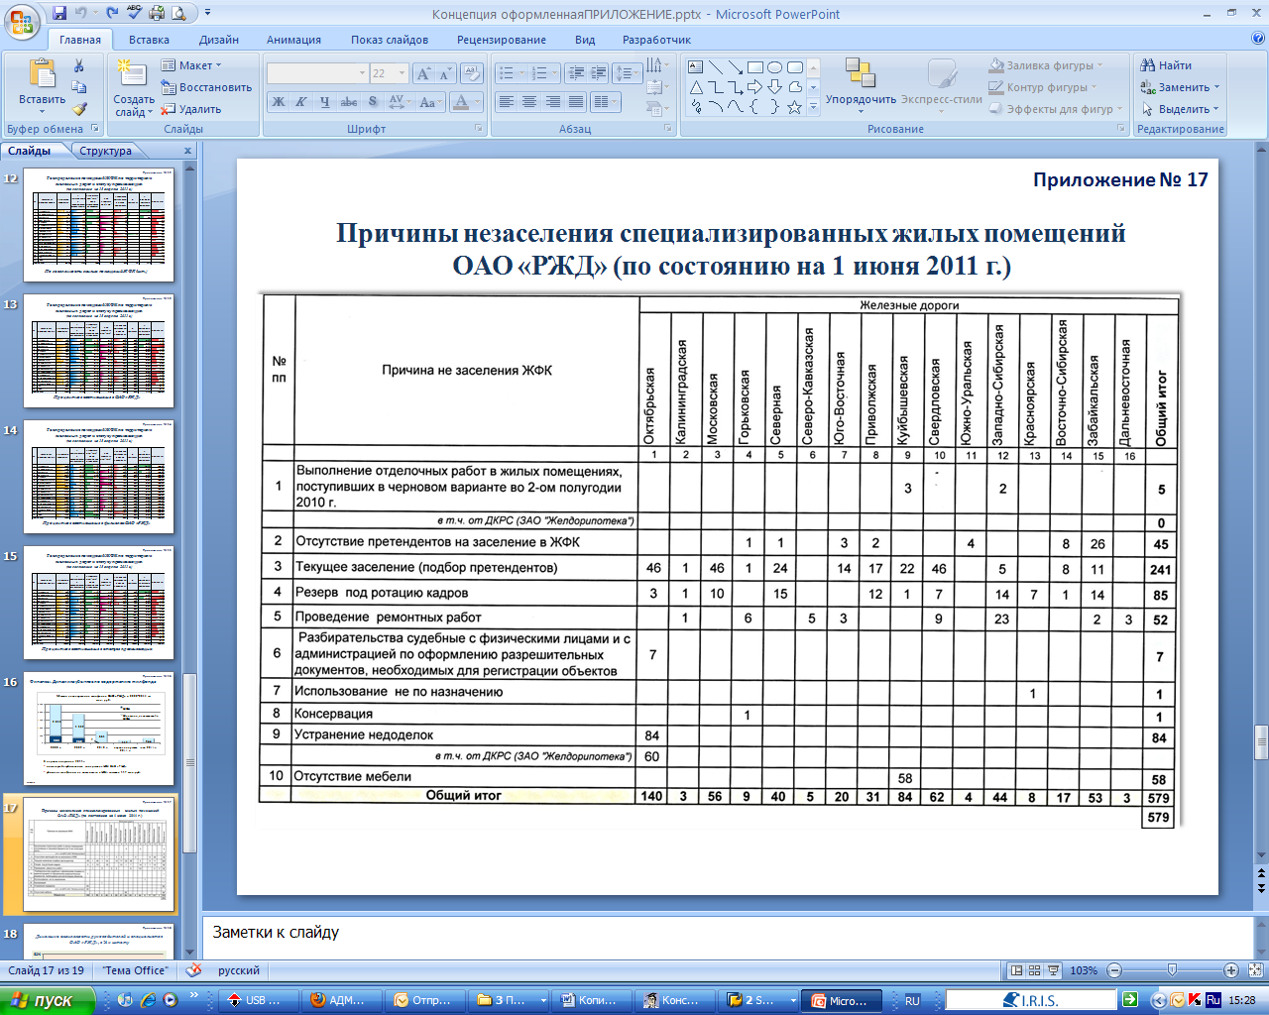Open the Шрифт dialog launcher
Viewport: 1269px width, 1015px height.
[479, 129]
